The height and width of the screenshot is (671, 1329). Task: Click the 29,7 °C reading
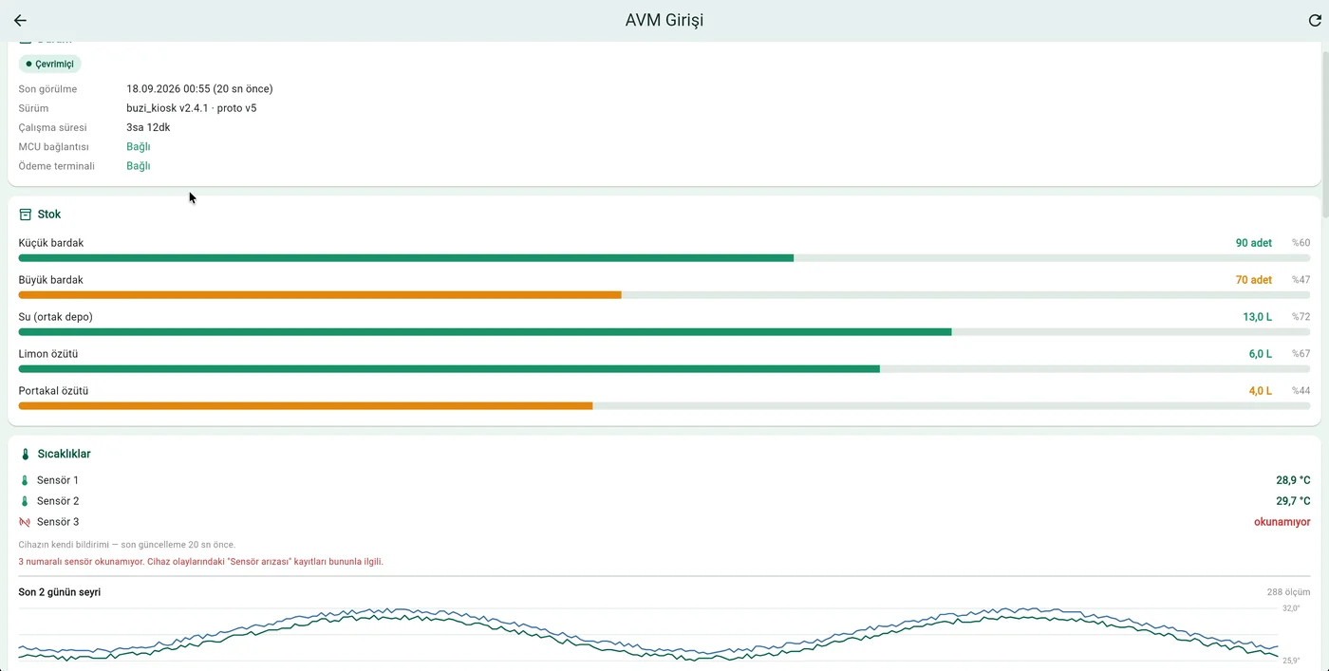click(1293, 501)
